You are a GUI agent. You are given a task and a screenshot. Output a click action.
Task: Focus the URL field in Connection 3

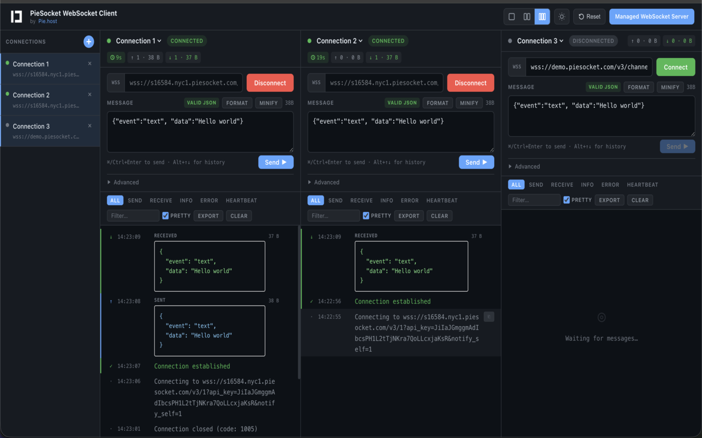[589, 67]
